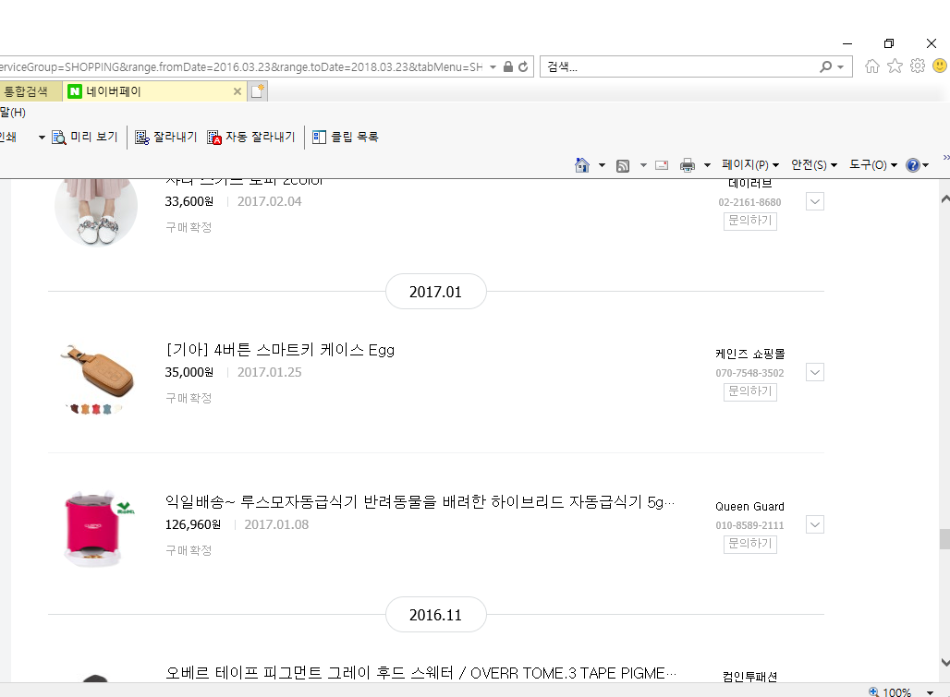
Task: Click the refresh icon in address bar
Action: coord(523,67)
